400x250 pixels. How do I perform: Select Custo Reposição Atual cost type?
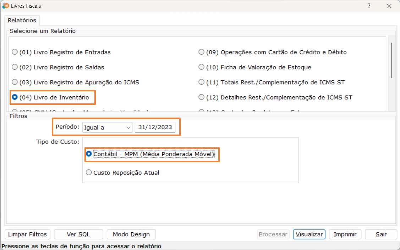(89, 172)
